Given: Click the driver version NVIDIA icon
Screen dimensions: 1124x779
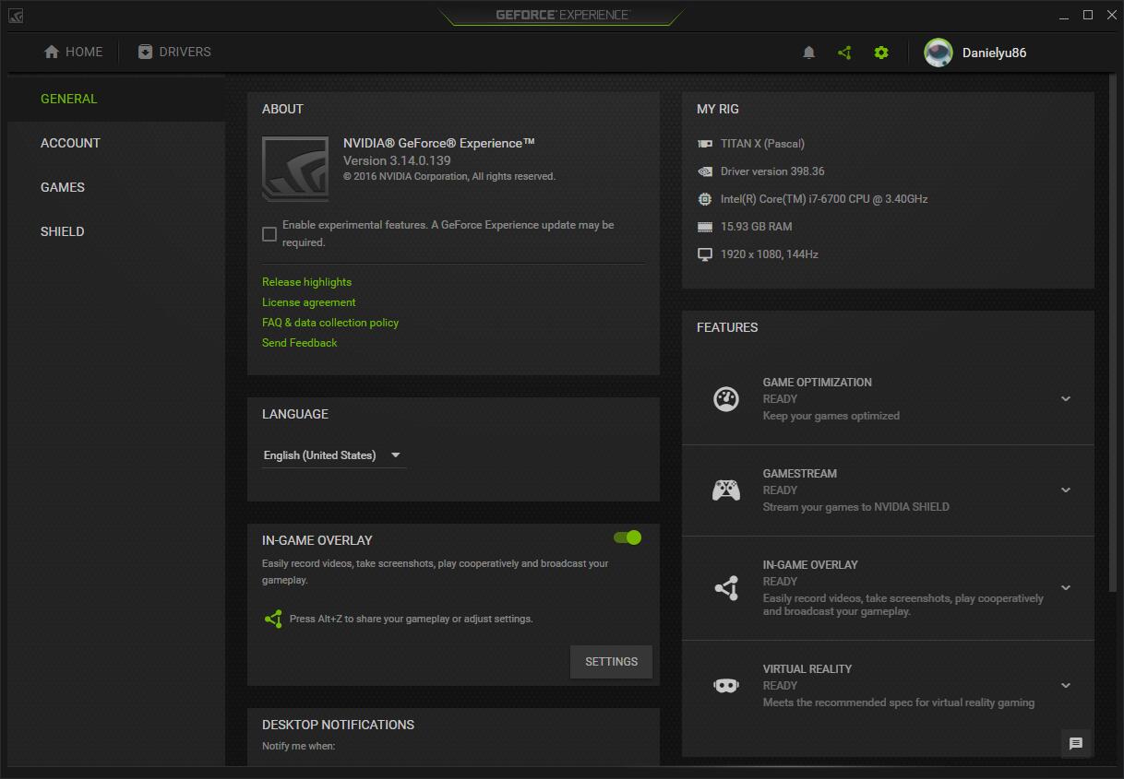Looking at the screenshot, I should coord(705,171).
